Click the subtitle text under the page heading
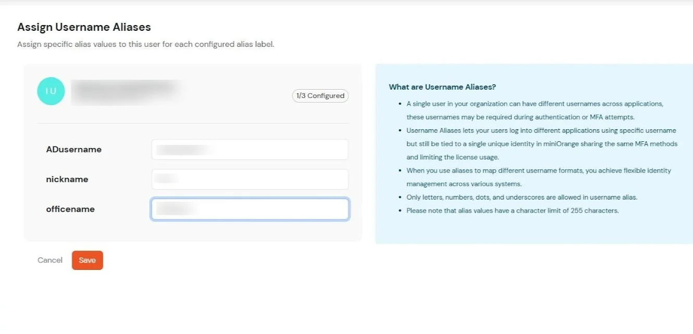Image resolution: width=693 pixels, height=334 pixels. point(145,44)
